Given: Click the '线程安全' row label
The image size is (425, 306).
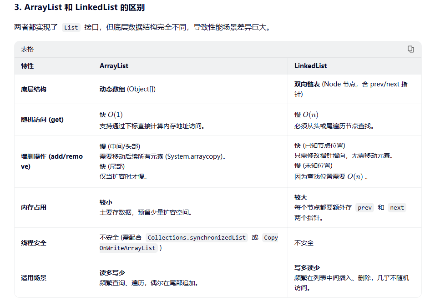Looking at the screenshot, I should tap(34, 243).
